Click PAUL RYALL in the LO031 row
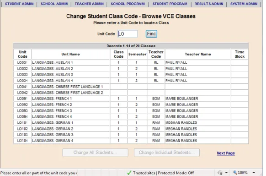The height and width of the screenshot is (176, 266). pyautogui.click(x=176, y=63)
